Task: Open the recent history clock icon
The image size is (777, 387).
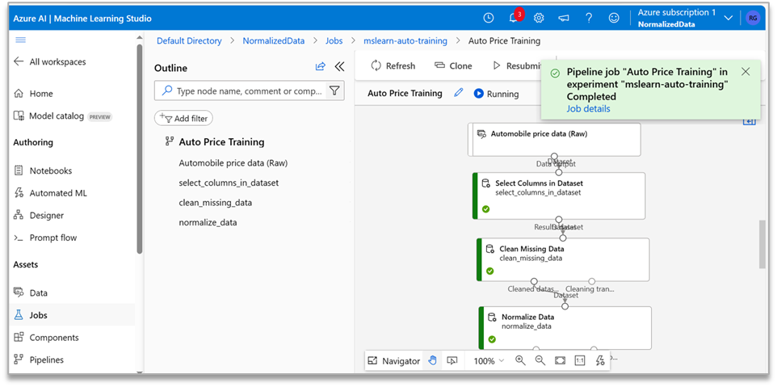Action: pyautogui.click(x=488, y=19)
